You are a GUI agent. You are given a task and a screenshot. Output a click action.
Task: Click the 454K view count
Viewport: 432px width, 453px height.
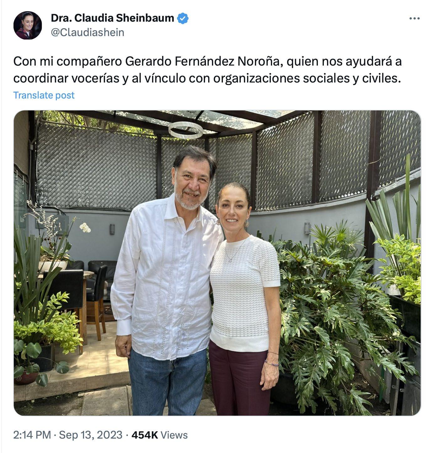(x=145, y=435)
